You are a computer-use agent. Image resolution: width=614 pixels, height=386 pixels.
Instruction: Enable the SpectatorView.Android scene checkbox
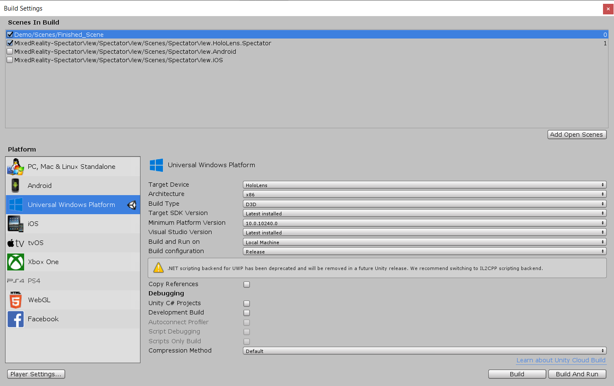coord(10,51)
